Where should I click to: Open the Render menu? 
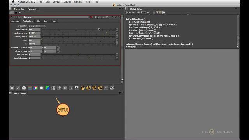click(x=78, y=2)
